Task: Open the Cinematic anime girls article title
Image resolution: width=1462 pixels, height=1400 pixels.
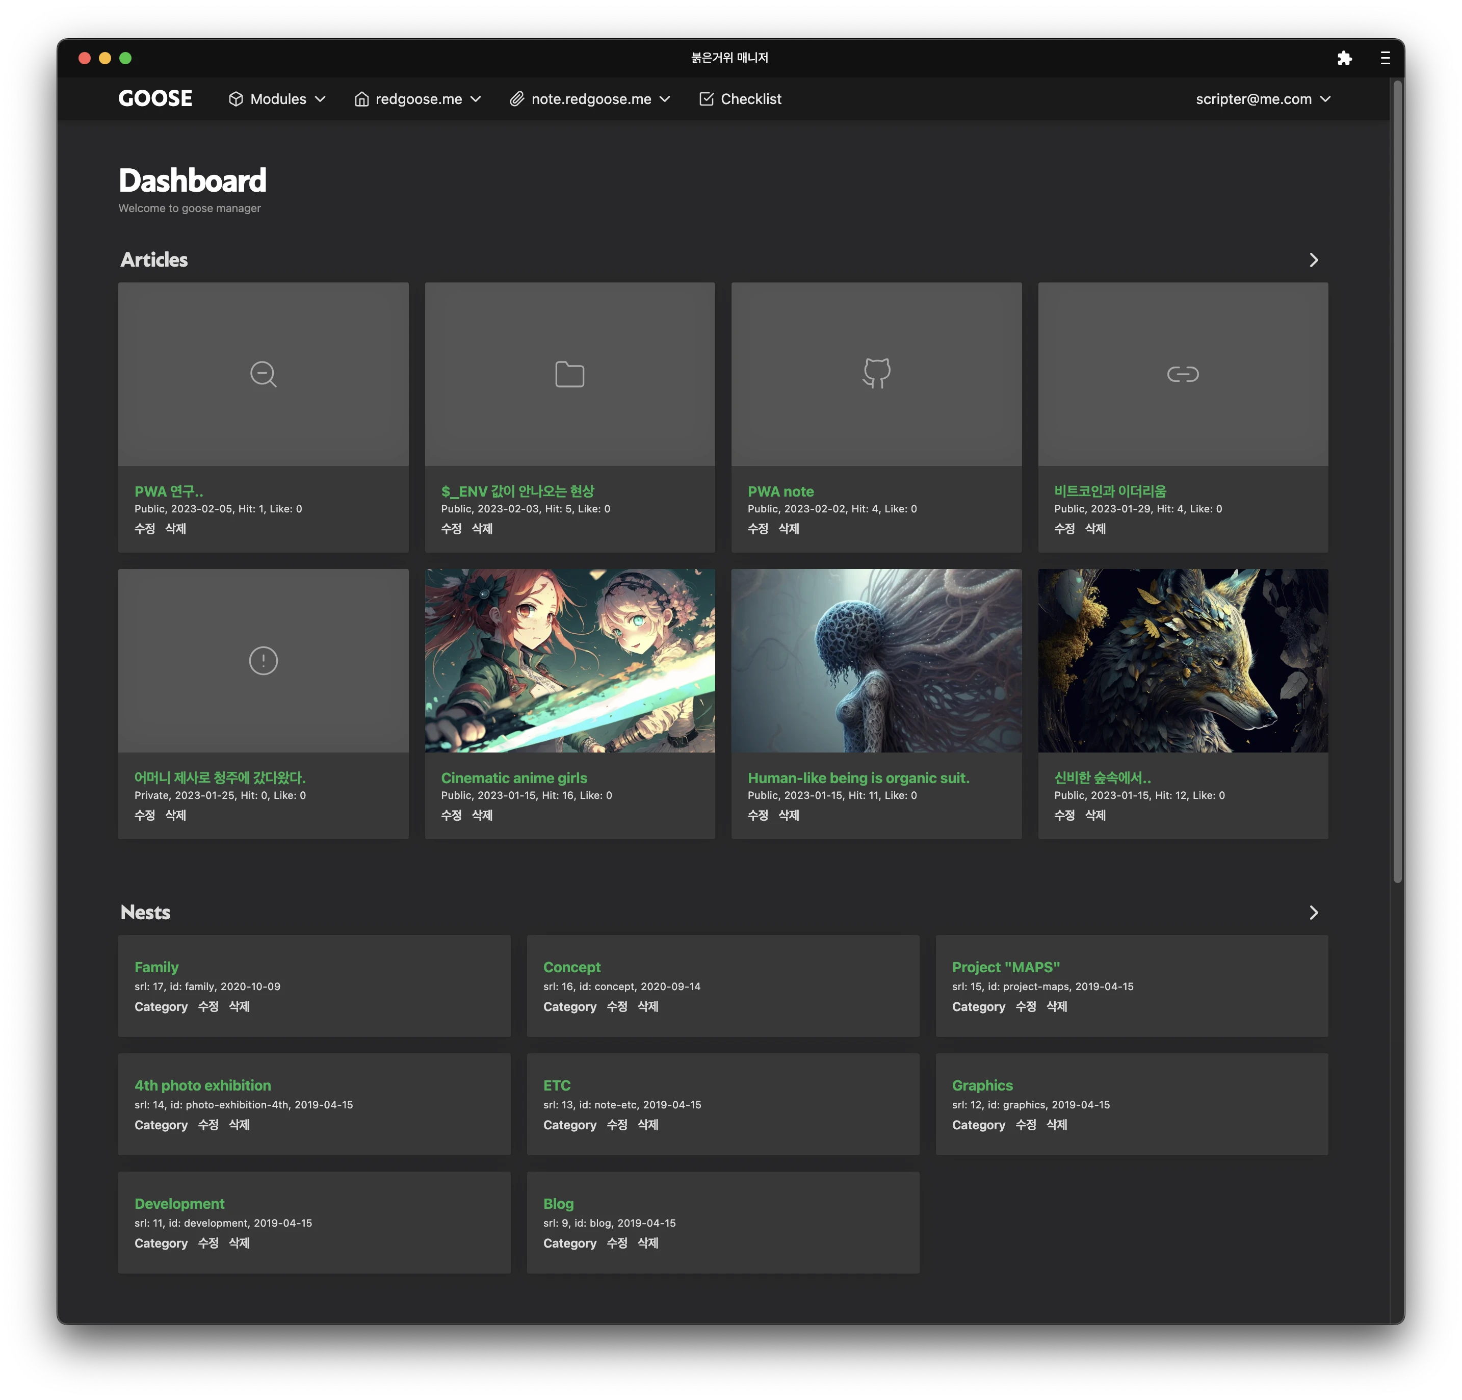Action: click(514, 778)
